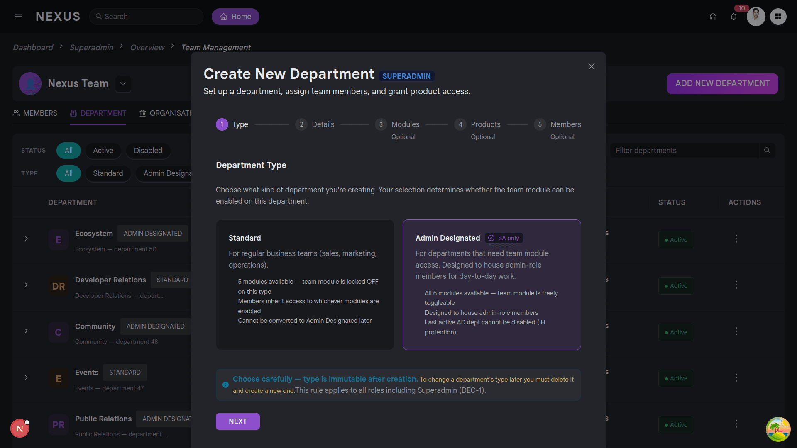Filter status by Disabled
The image size is (797, 448).
pos(148,151)
